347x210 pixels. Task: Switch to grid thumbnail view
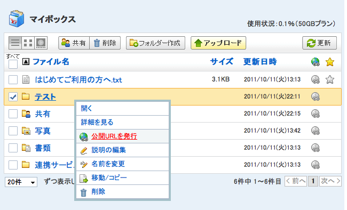(x=28, y=43)
